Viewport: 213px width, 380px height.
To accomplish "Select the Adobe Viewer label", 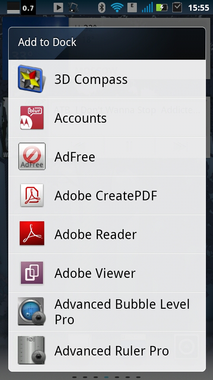I will (x=95, y=273).
